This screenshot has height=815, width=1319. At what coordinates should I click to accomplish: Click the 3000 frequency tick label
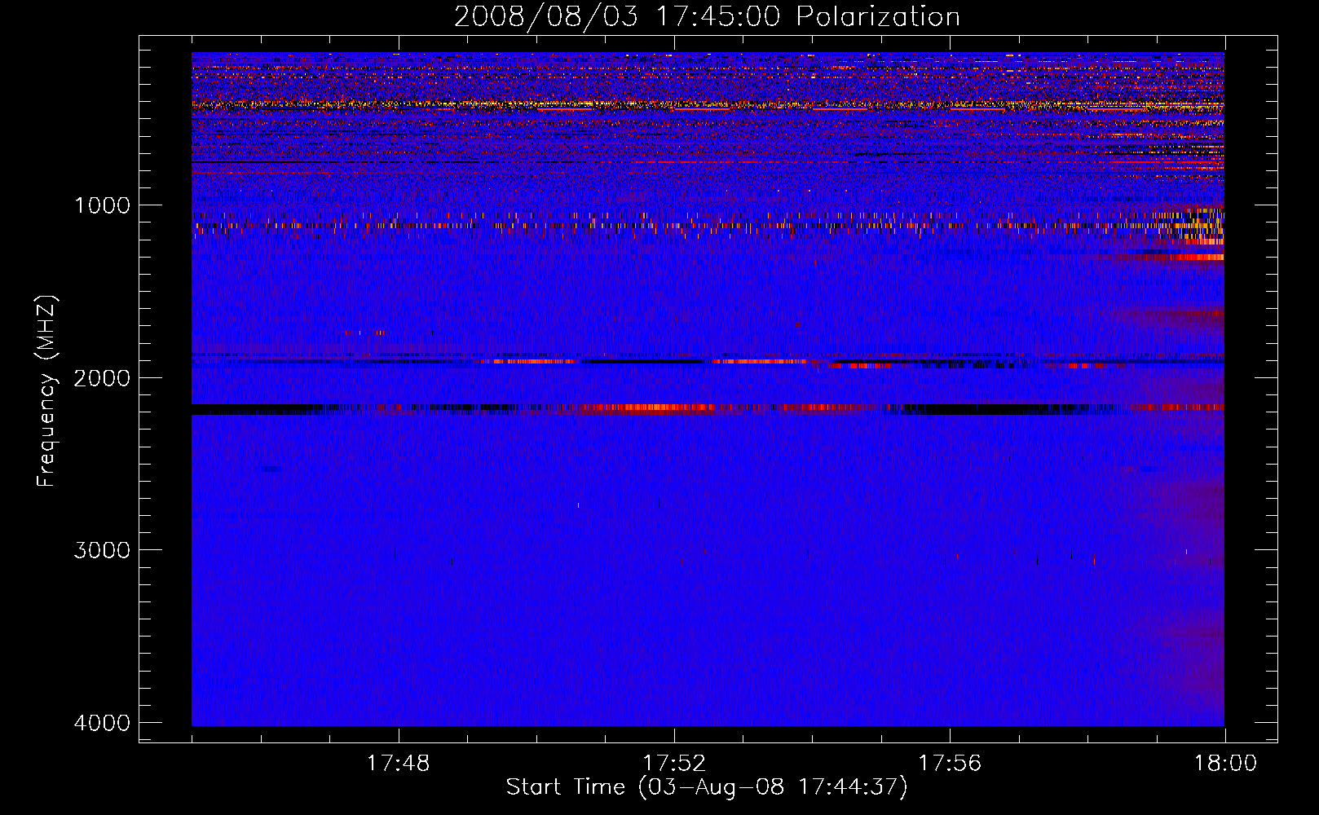pyautogui.click(x=102, y=550)
